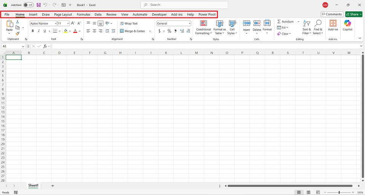The height and width of the screenshot is (195, 365).
Task: Switch to the Data tab
Action: coord(98,14)
